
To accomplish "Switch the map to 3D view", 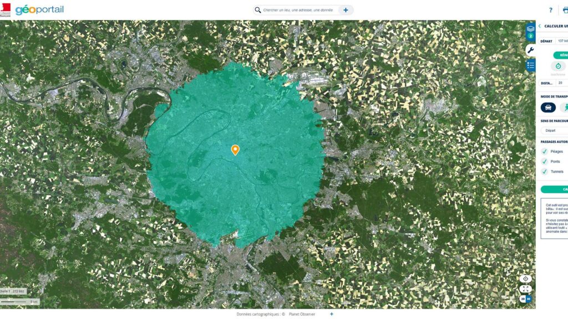I will pos(528,299).
